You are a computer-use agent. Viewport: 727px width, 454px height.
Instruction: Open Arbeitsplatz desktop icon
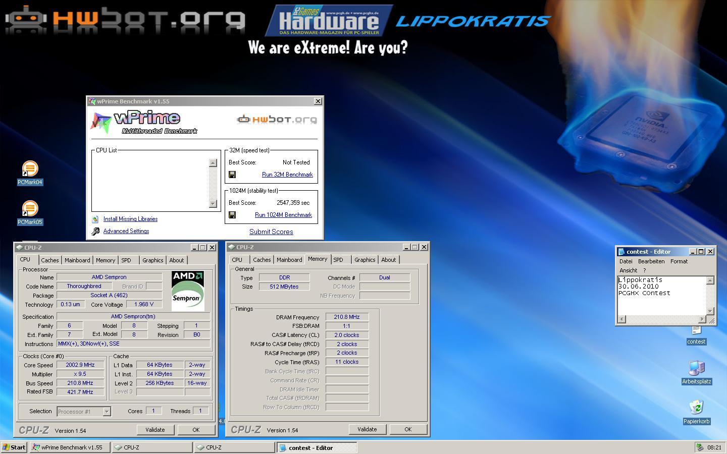click(697, 372)
